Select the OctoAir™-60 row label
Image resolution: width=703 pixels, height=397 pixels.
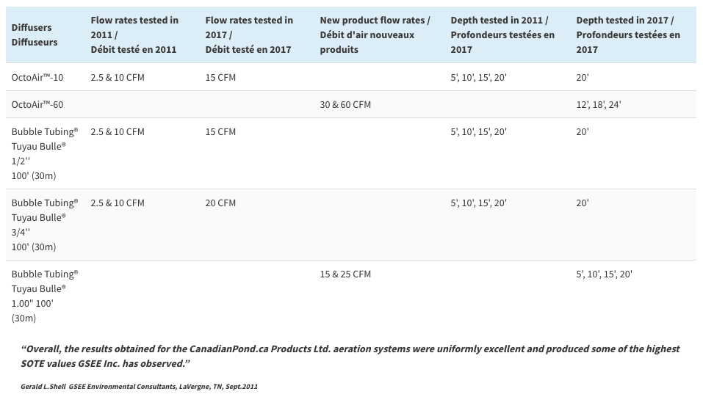[x=37, y=104]
